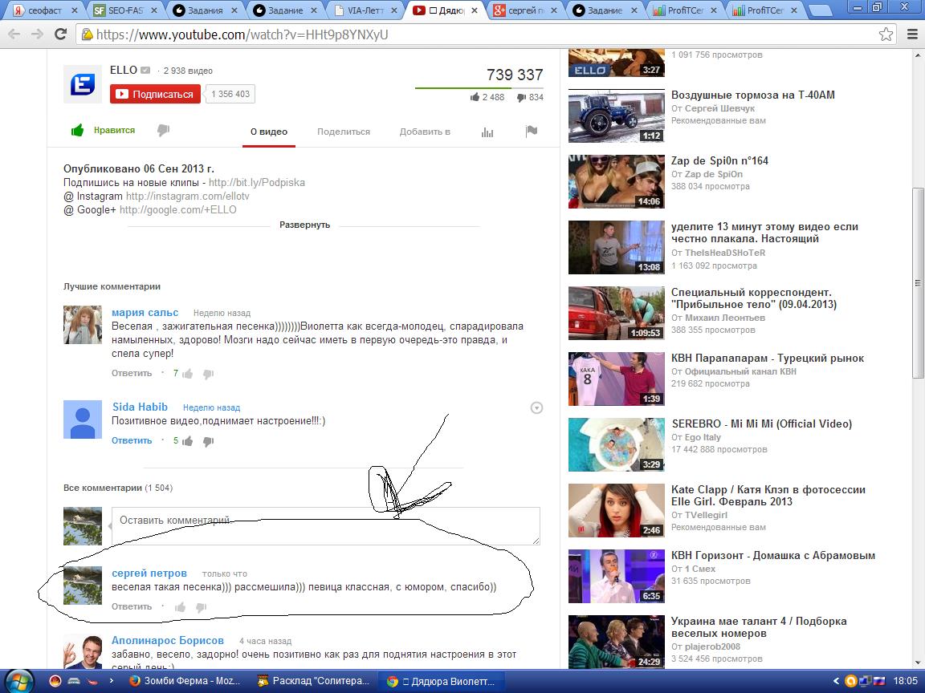The width and height of the screenshot is (925, 693).
Task: Open Расклад Солитера taskbar item
Action: pyautogui.click(x=313, y=681)
